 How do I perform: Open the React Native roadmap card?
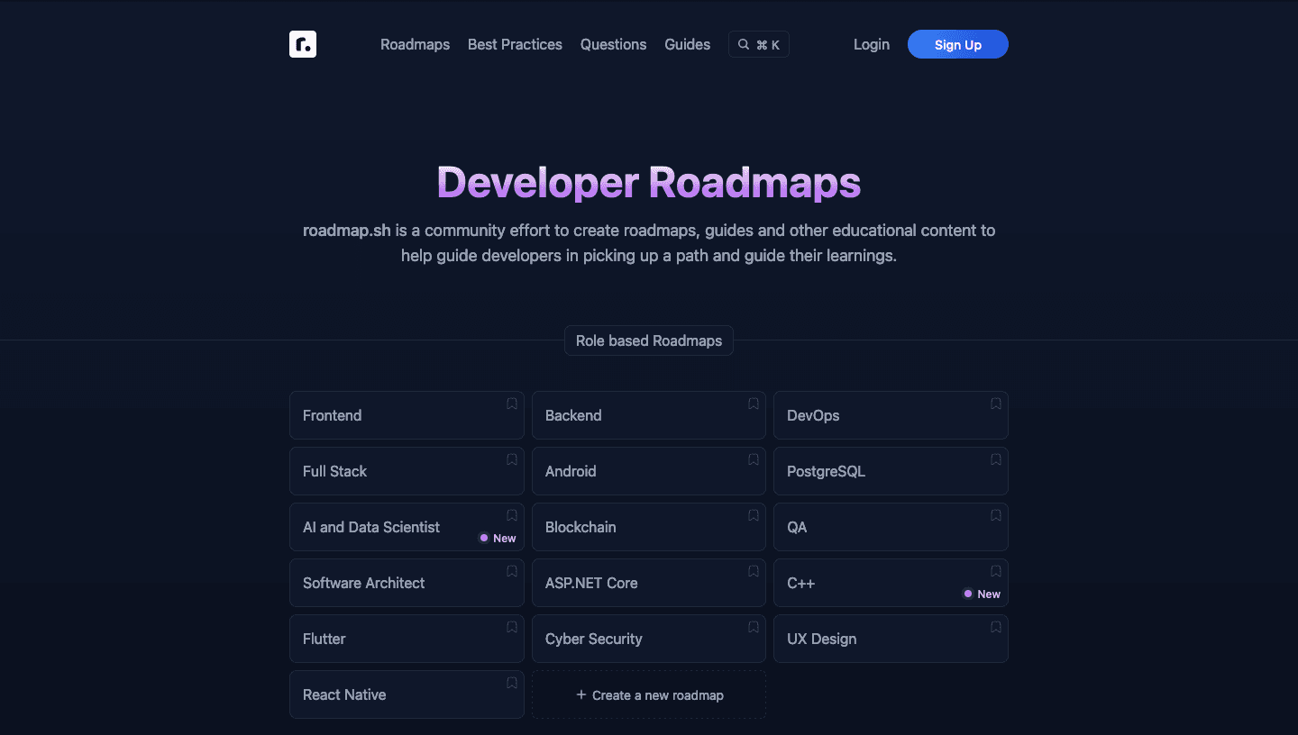(407, 694)
